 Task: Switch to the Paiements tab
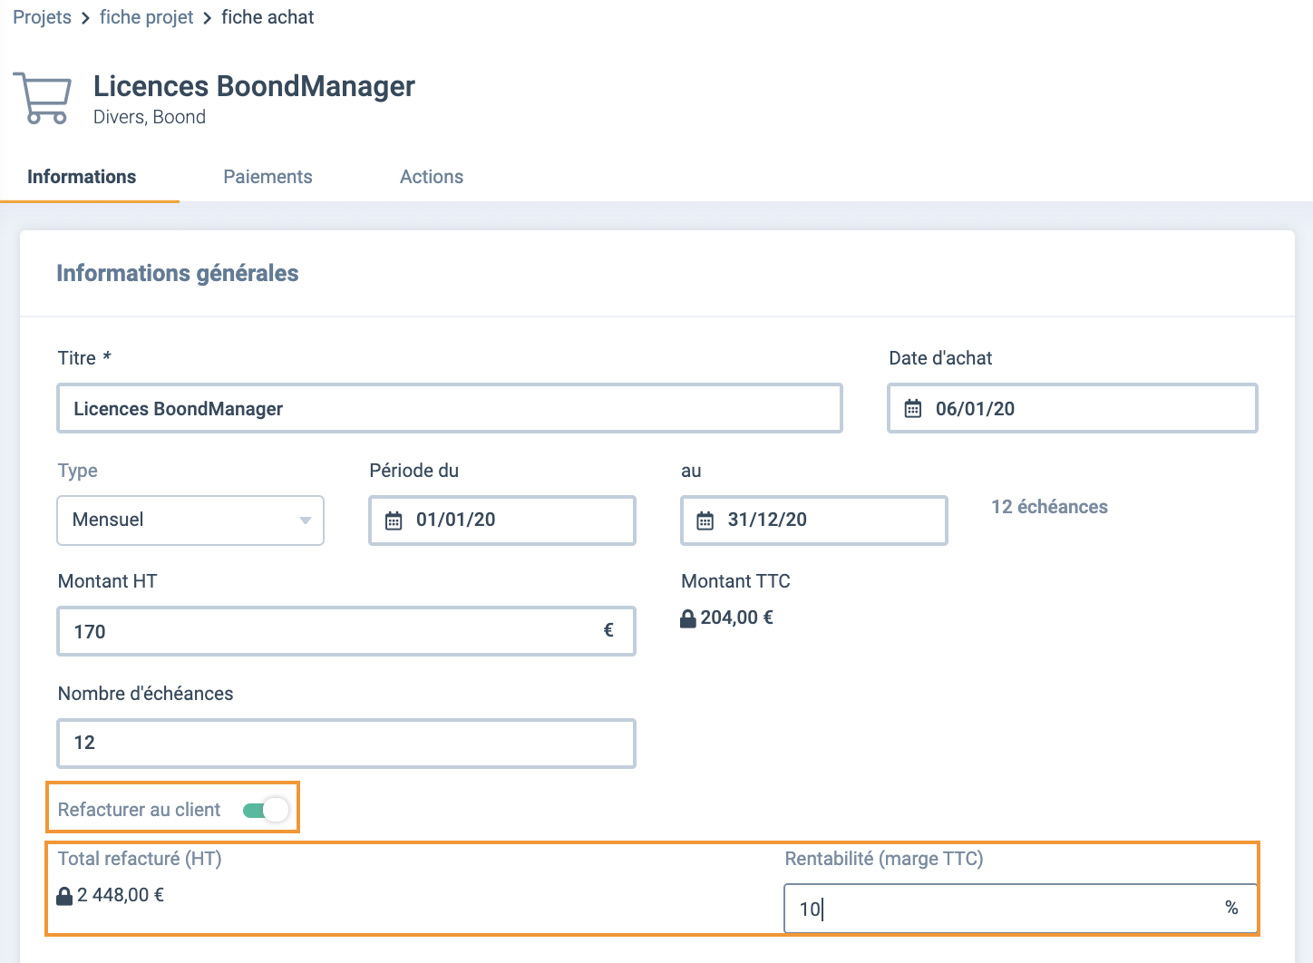click(267, 177)
